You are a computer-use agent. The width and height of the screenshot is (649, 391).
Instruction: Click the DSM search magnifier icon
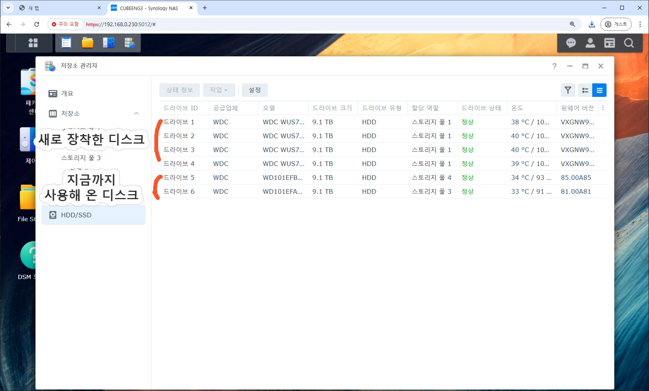click(629, 43)
